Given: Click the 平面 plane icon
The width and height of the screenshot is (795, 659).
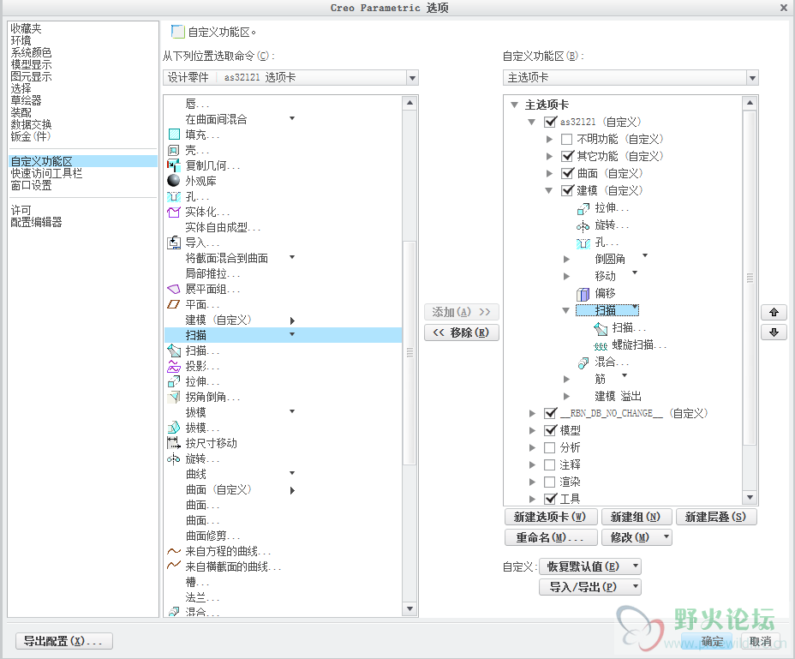Looking at the screenshot, I should (174, 304).
